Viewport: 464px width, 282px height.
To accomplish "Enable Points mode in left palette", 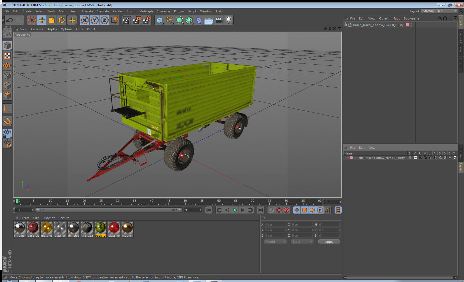I will click(7, 76).
